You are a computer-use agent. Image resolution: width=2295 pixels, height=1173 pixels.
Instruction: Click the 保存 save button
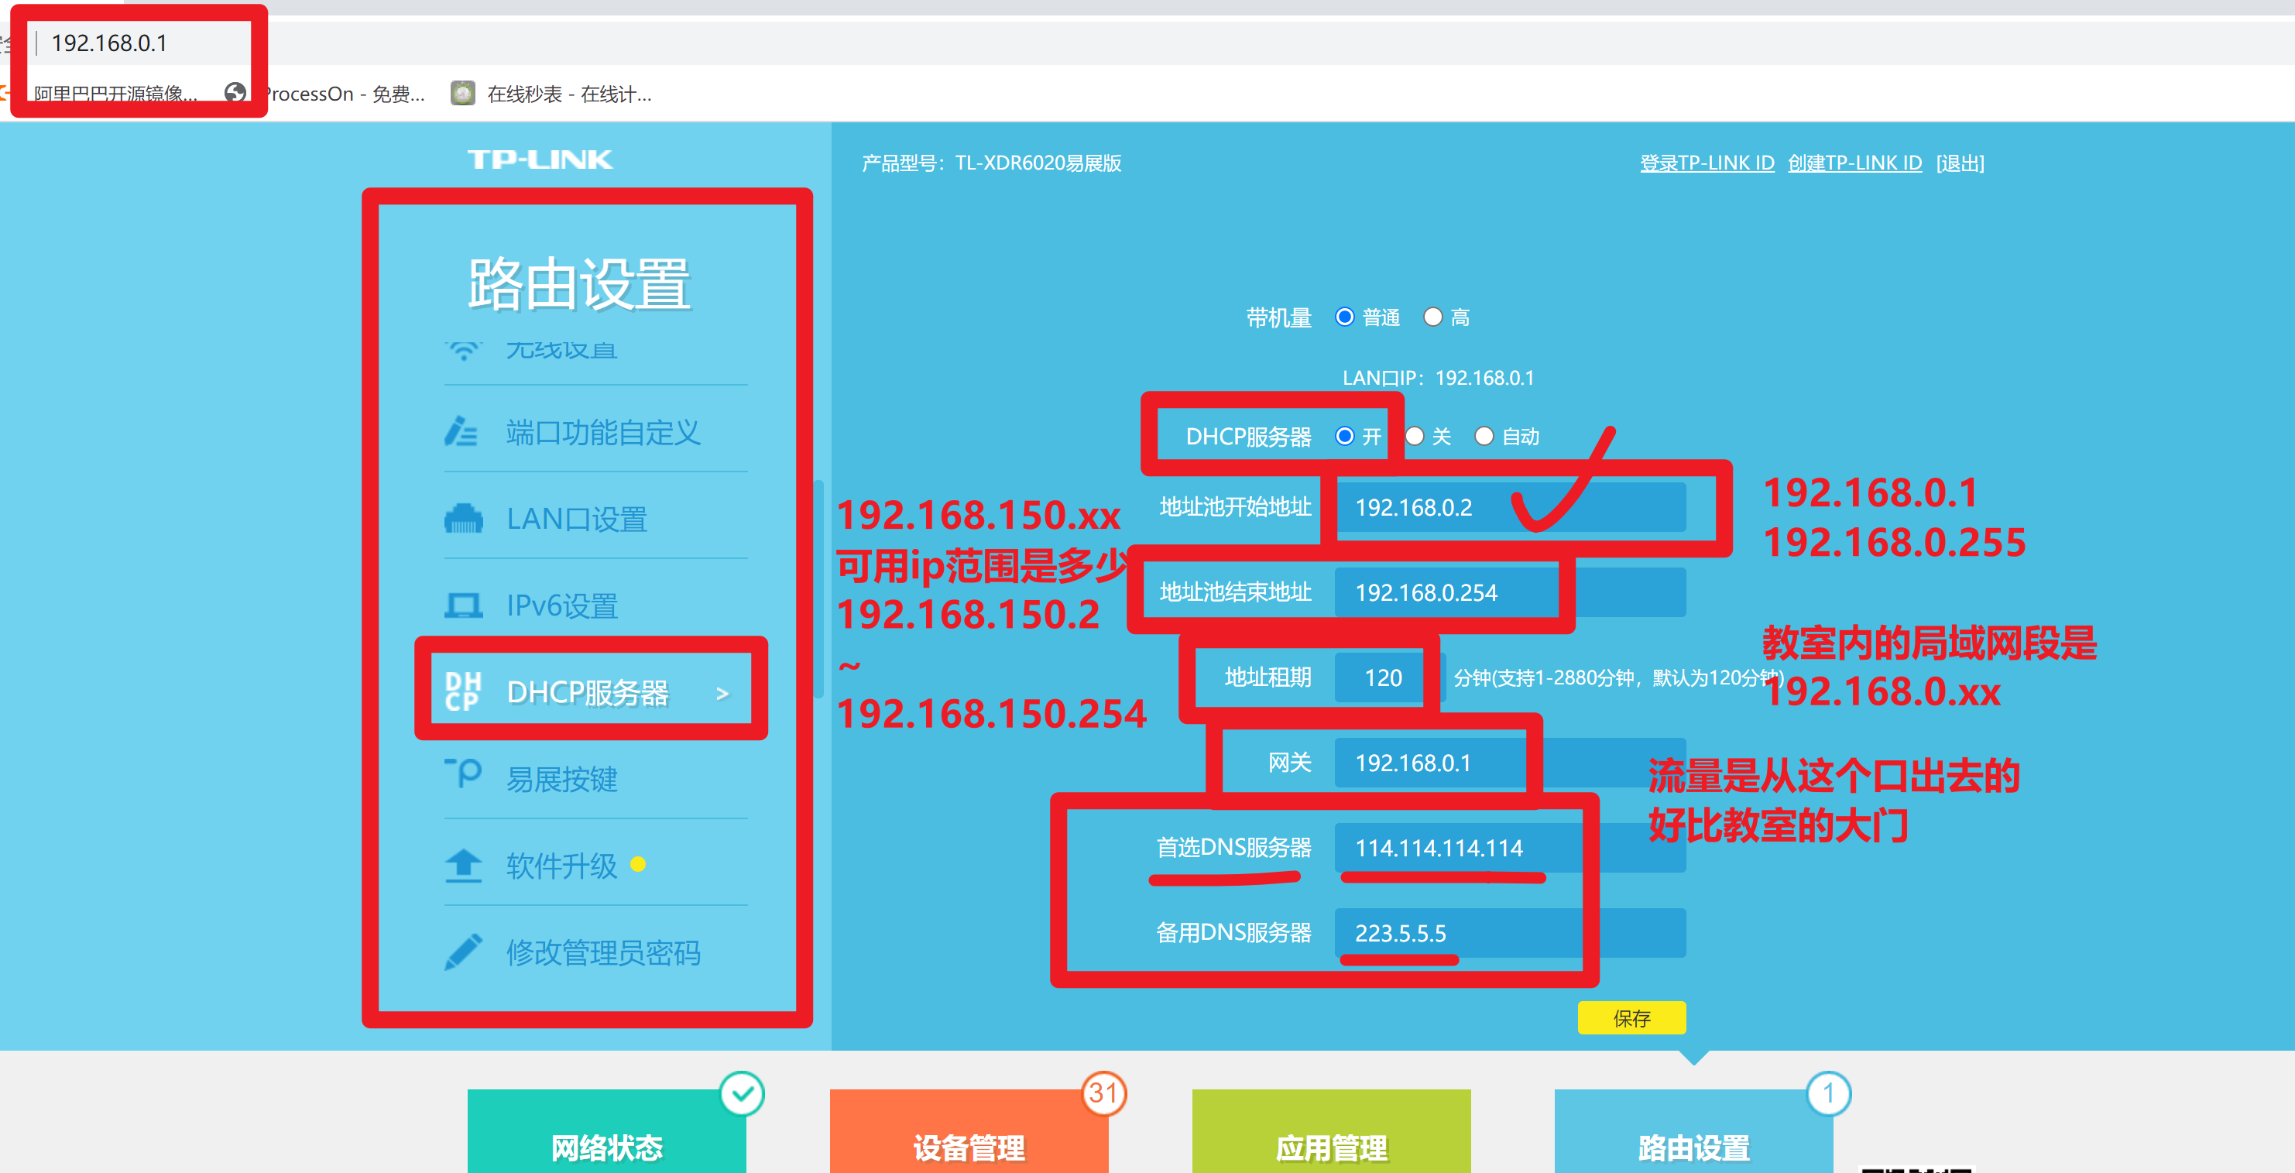click(1631, 1018)
